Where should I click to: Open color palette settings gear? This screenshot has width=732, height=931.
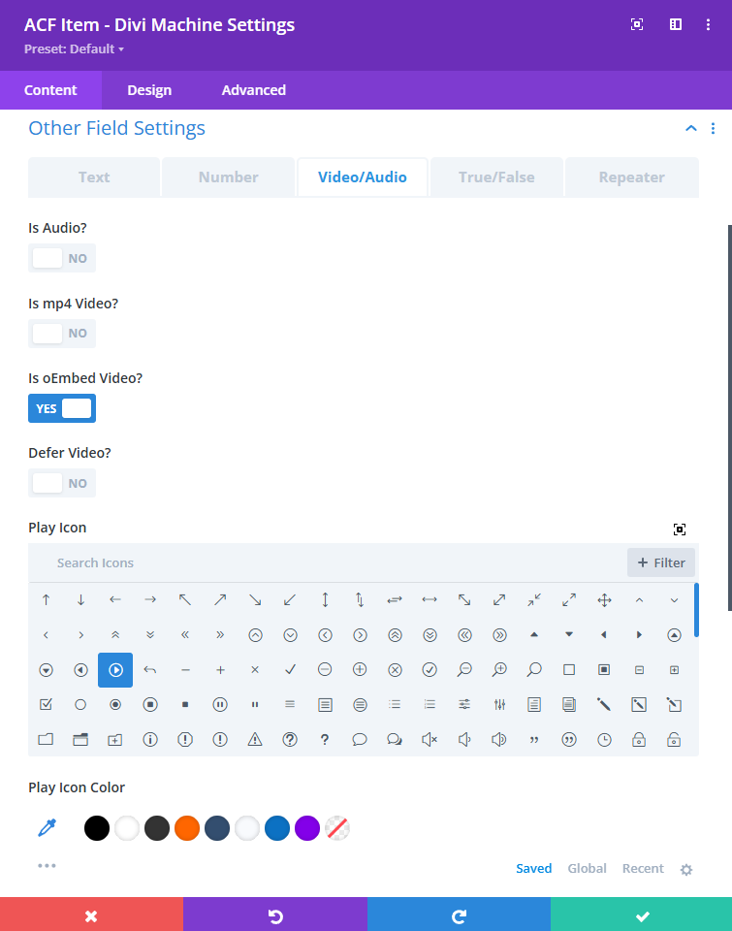(x=686, y=870)
